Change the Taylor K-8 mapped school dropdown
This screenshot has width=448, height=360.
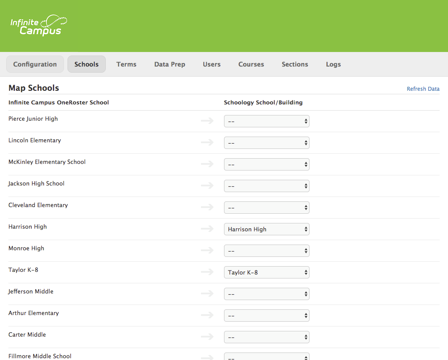(x=266, y=272)
